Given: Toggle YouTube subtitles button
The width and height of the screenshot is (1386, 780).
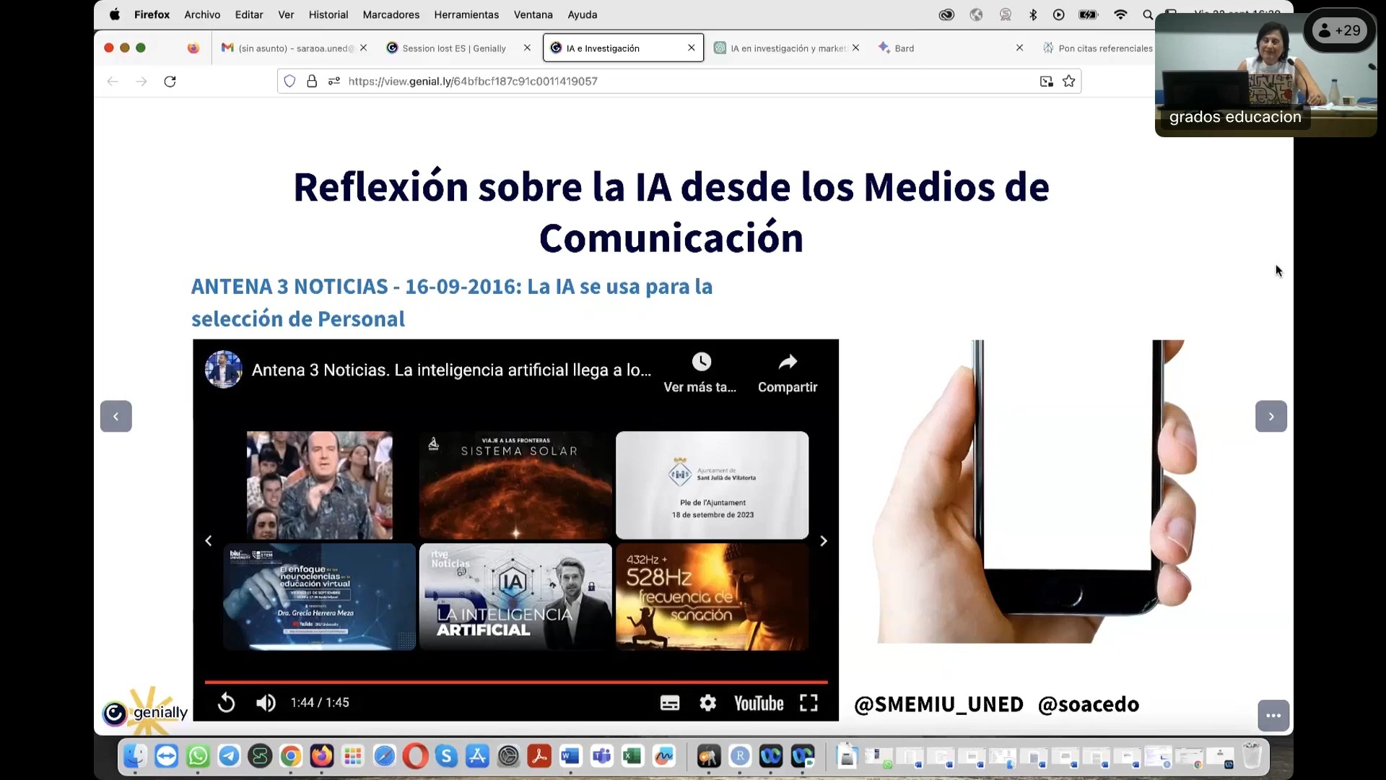Looking at the screenshot, I should [x=670, y=703].
